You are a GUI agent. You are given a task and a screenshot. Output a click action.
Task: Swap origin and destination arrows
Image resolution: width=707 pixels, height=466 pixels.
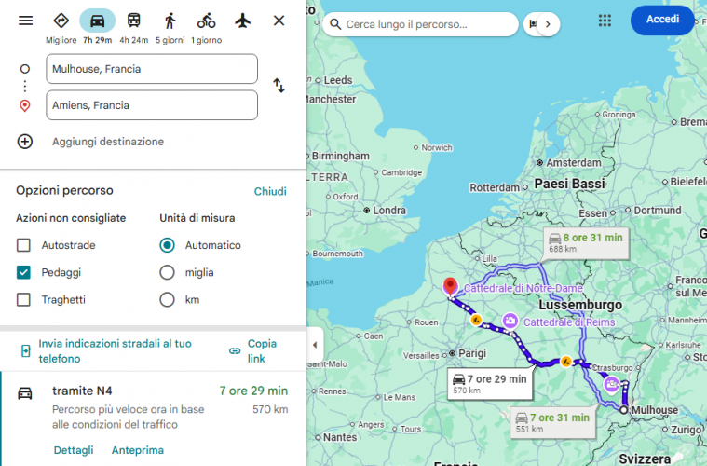tap(279, 85)
